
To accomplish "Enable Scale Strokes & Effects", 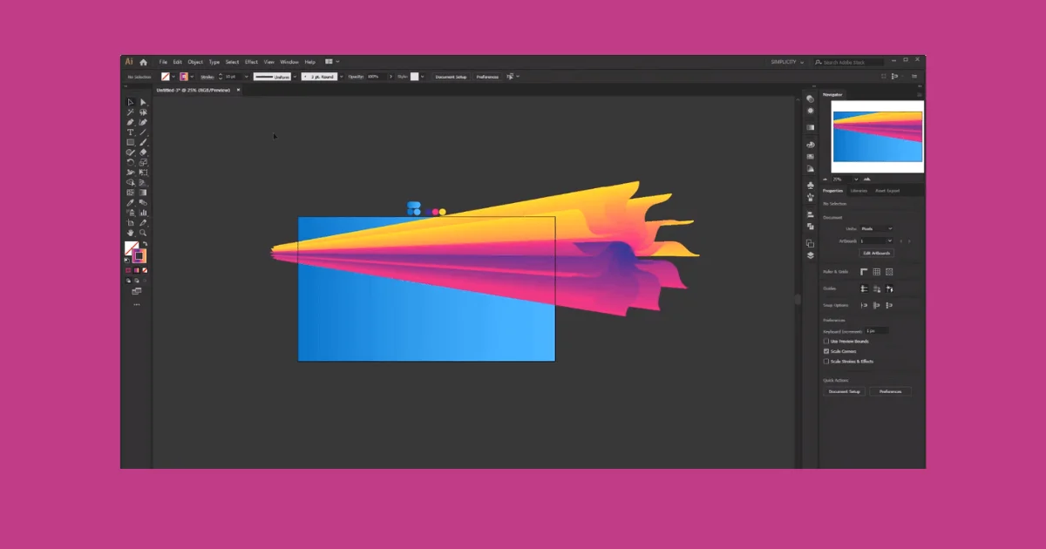I will tap(825, 362).
